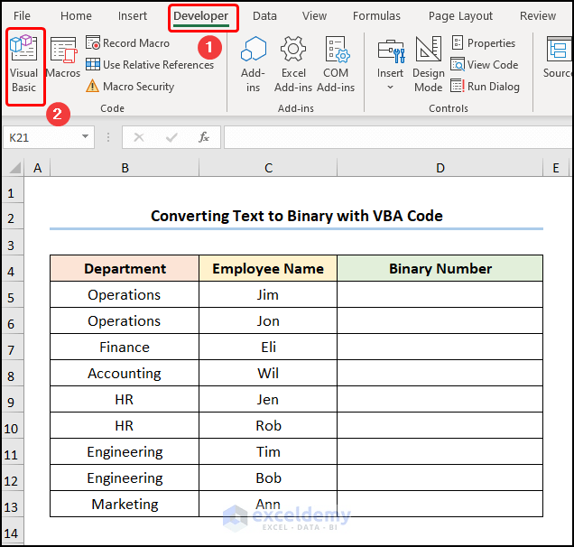Toggle Design Mode
Viewport: 574px width, 547px height.
click(x=429, y=64)
